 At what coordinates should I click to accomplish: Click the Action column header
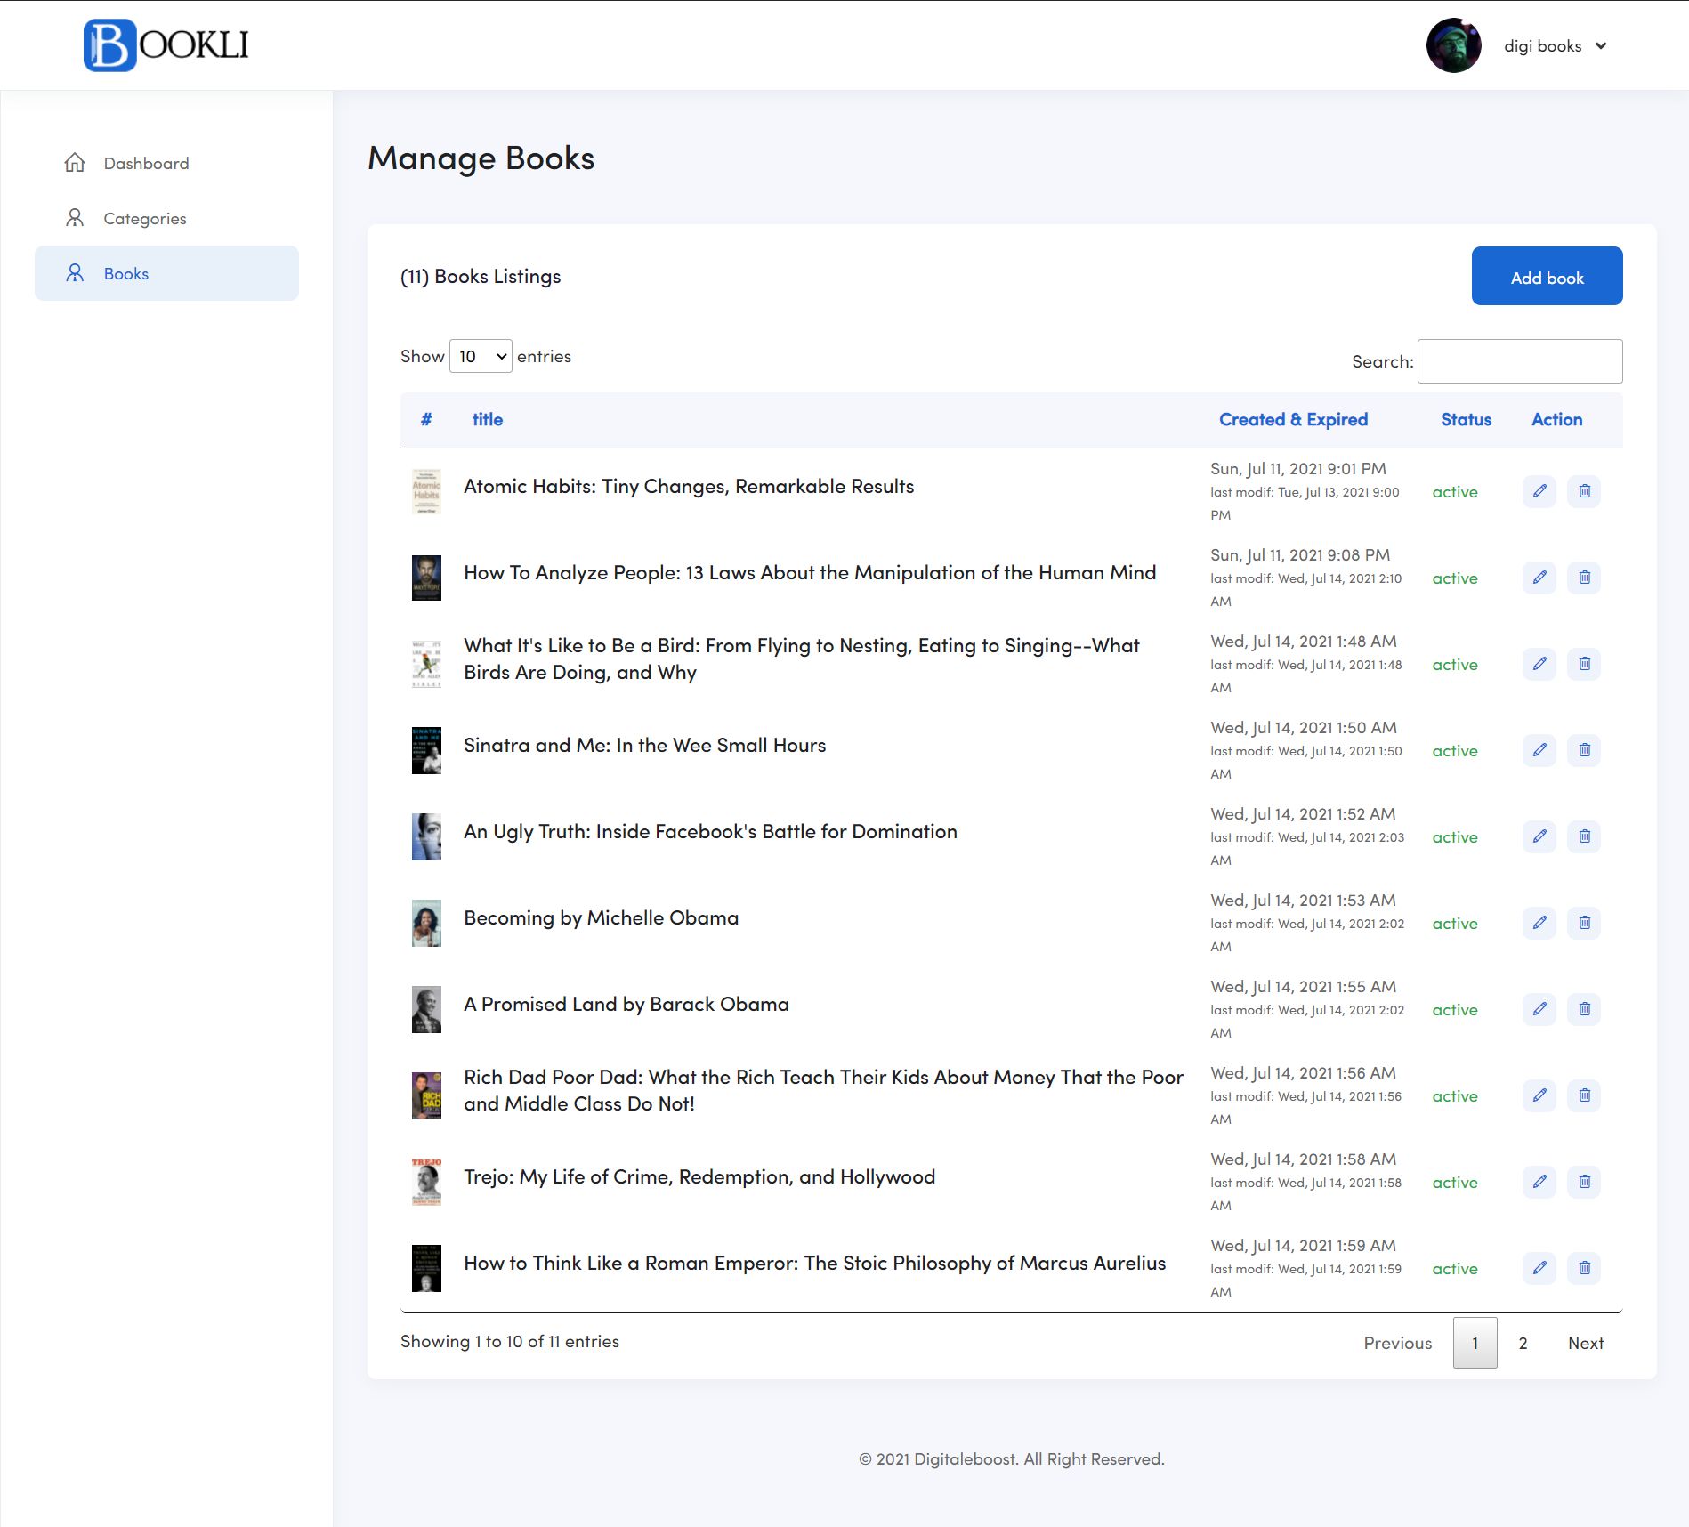point(1556,419)
